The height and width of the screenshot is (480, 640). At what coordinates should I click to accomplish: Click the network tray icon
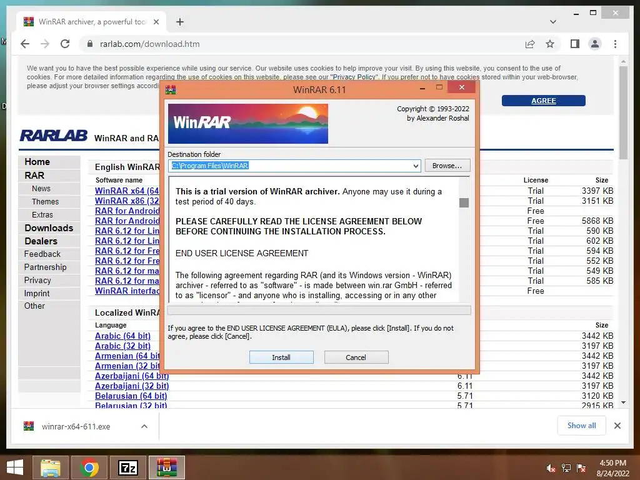tap(566, 468)
